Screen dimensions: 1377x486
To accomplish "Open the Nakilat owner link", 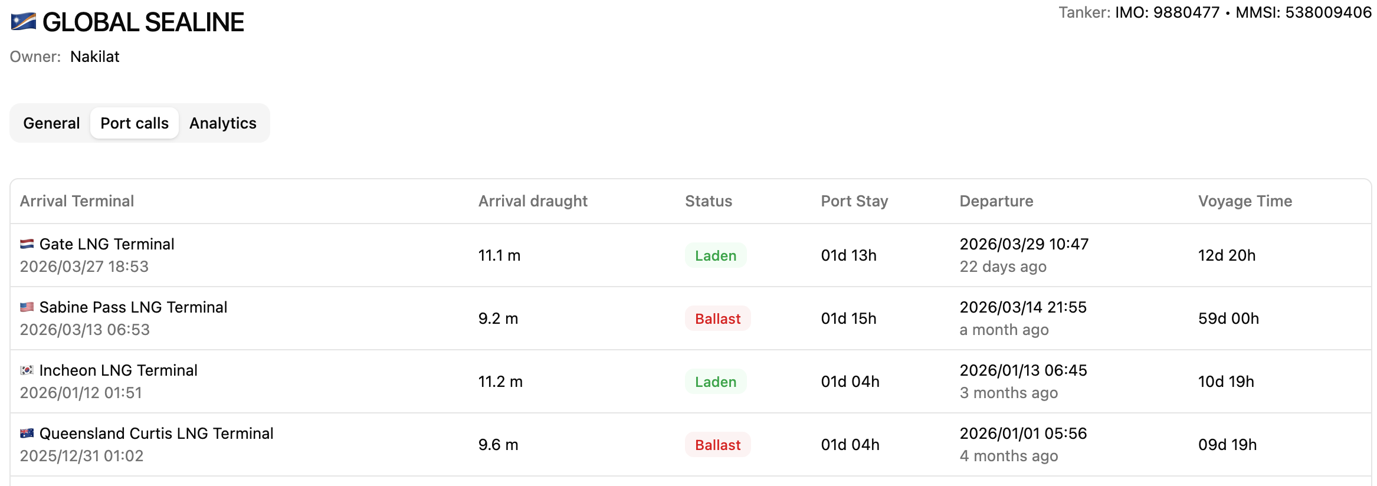I will [94, 57].
